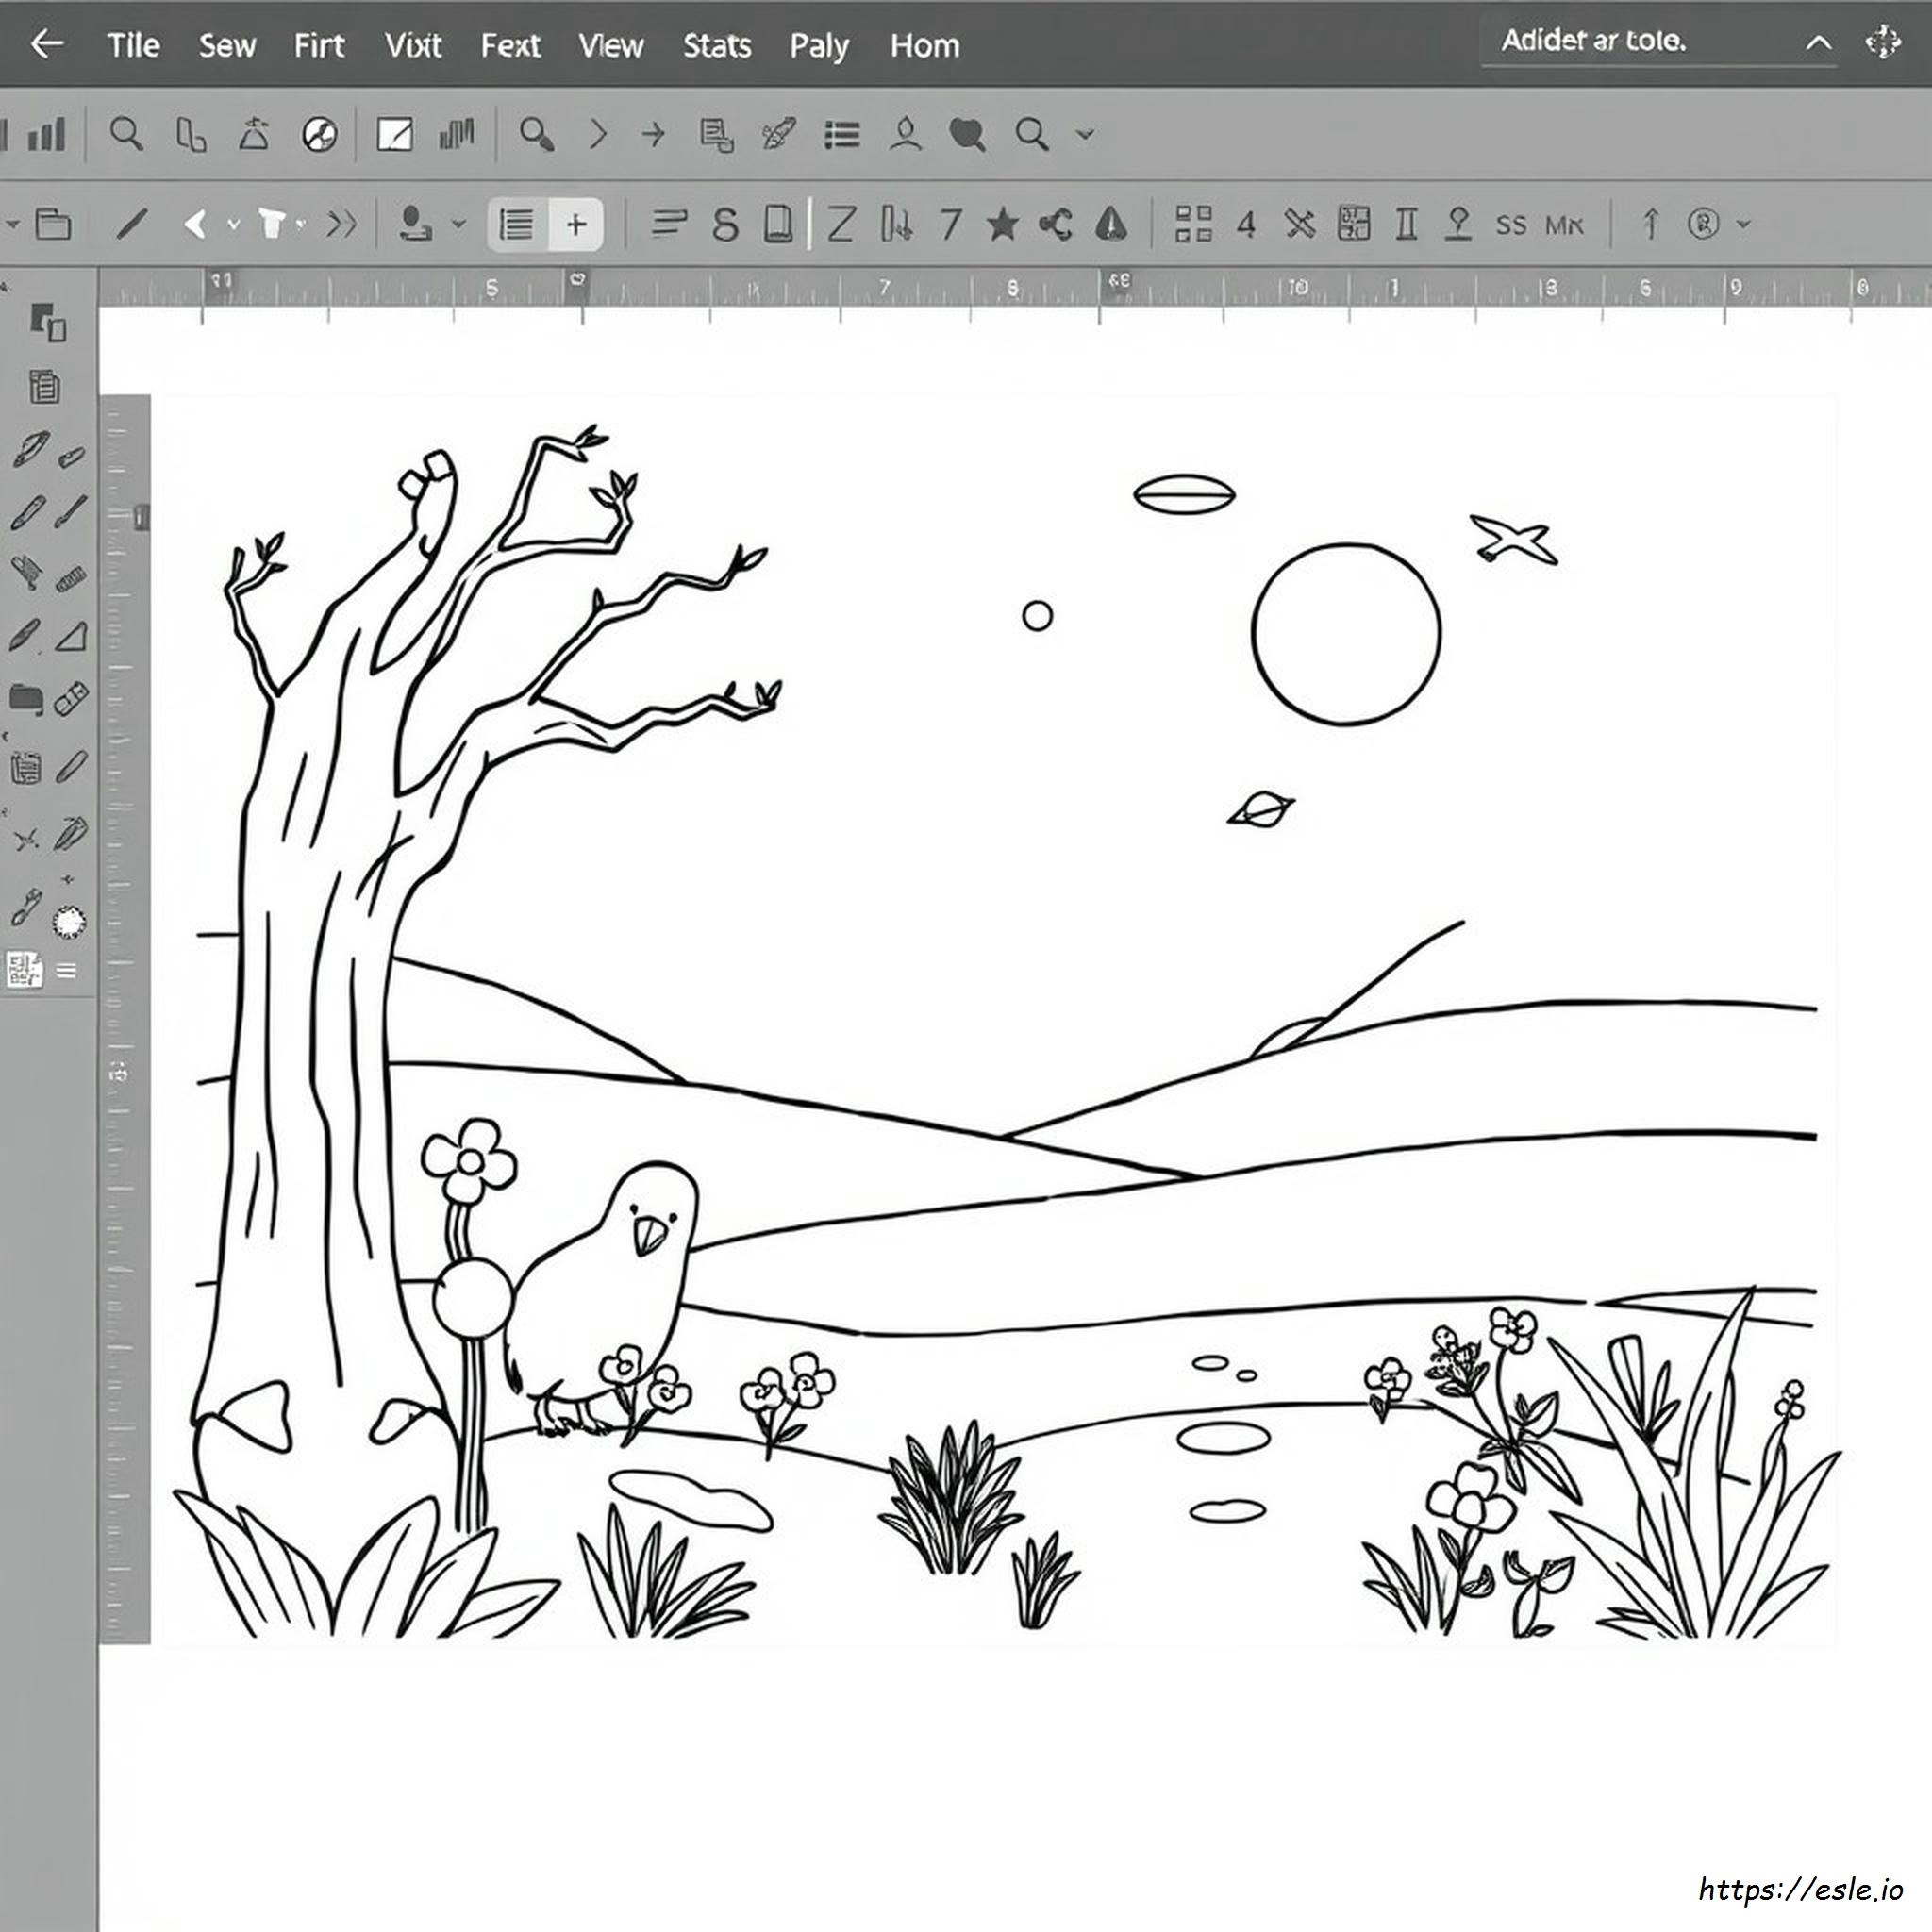Click the stamp icon in second toolbar
The width and height of the screenshot is (1932, 1932).
pos(415,224)
